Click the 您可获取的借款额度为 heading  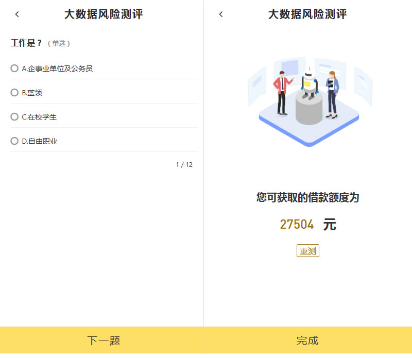pyautogui.click(x=307, y=197)
